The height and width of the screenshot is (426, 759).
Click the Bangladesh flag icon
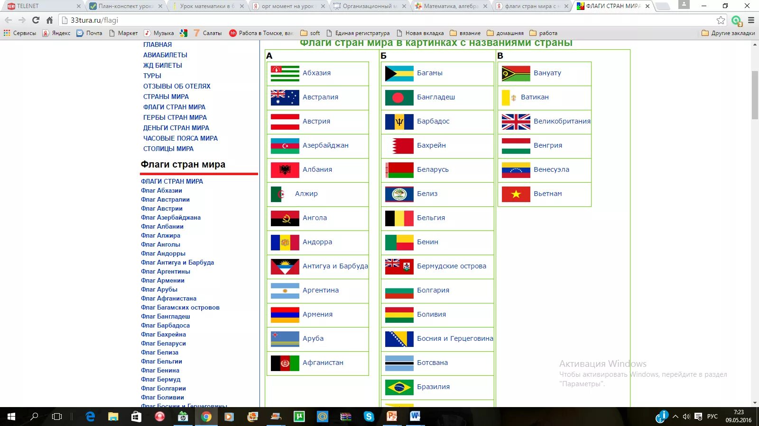[399, 98]
